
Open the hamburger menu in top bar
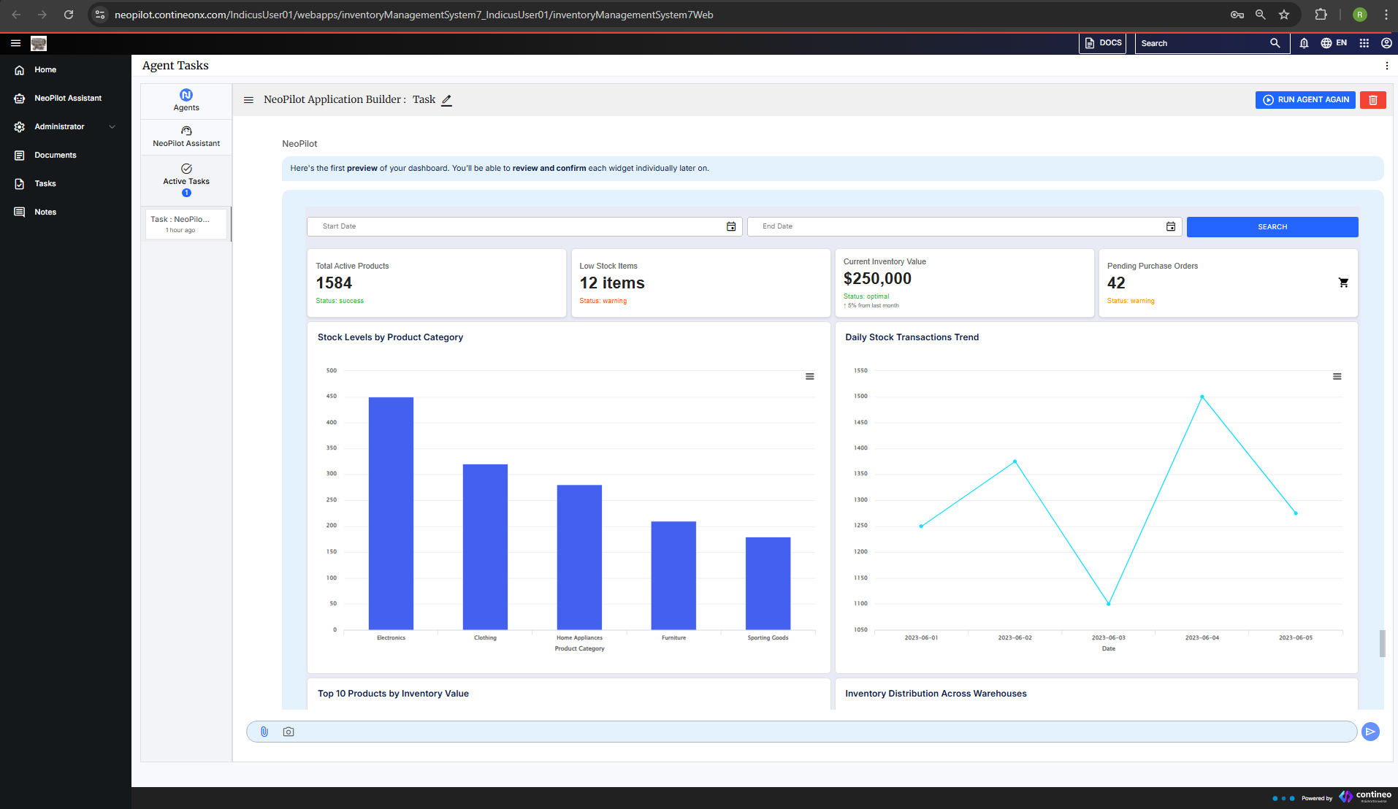click(15, 43)
